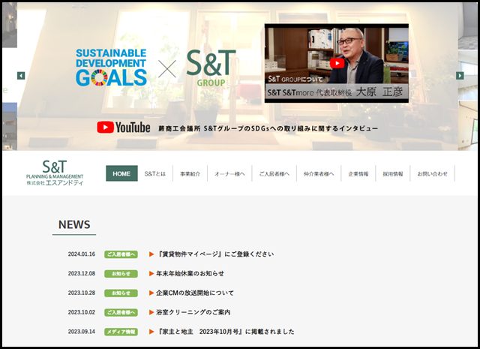This screenshot has width=480, height=349.
Task: Click the date 2023.12.08
Action: click(x=82, y=273)
